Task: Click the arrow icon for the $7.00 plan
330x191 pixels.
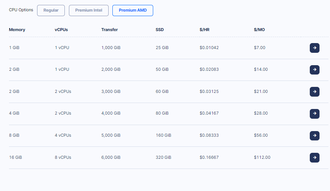Action: coord(314,48)
